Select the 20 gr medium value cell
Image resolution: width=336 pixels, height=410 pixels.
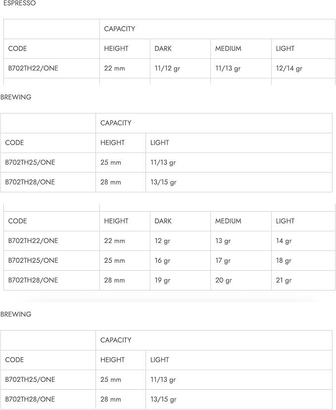[x=224, y=280]
